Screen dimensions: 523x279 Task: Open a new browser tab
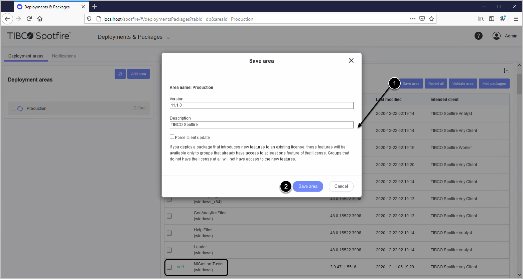tap(95, 6)
